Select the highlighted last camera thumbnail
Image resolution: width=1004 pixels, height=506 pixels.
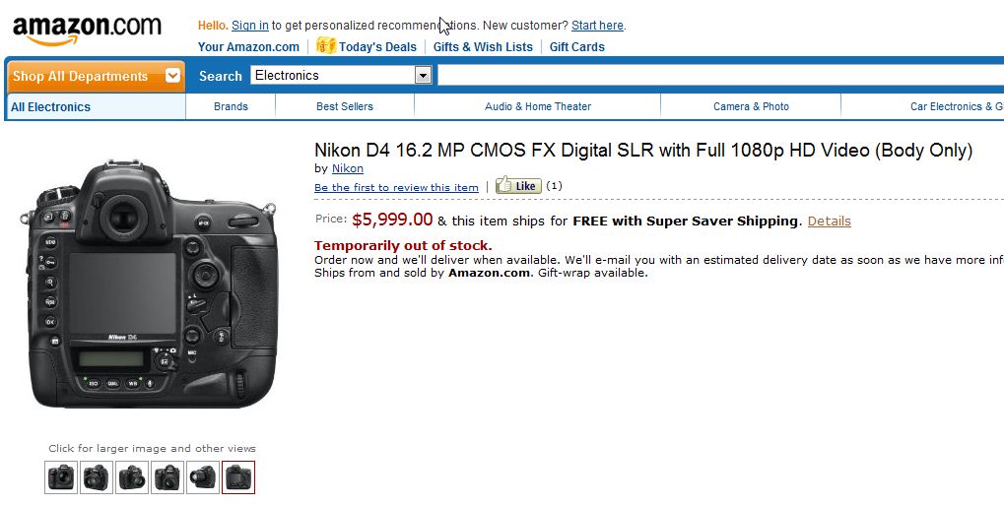tap(238, 477)
